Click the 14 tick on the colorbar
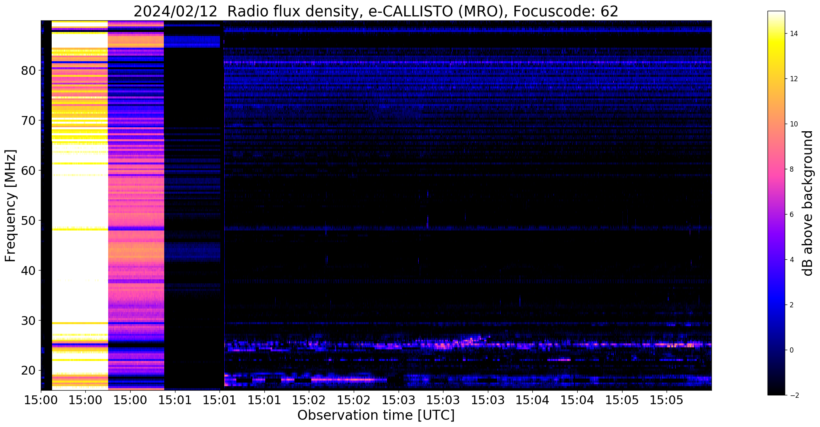Image resolution: width=820 pixels, height=427 pixels. pyautogui.click(x=793, y=34)
